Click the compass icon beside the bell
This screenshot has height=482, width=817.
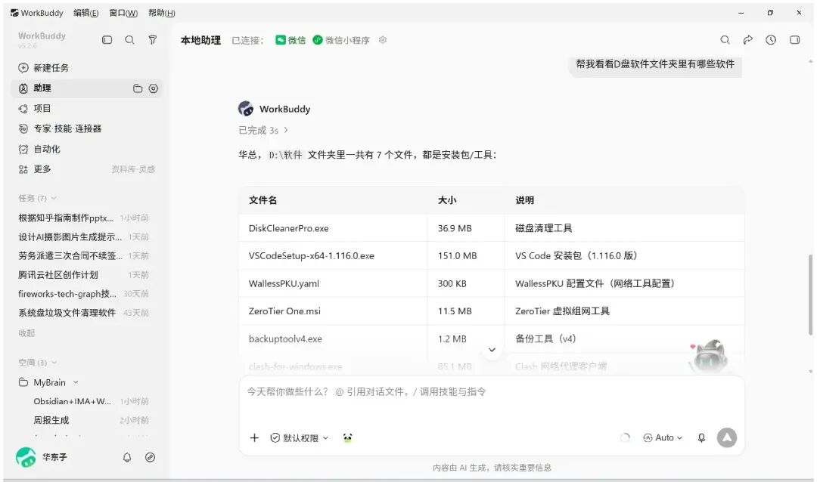point(150,457)
